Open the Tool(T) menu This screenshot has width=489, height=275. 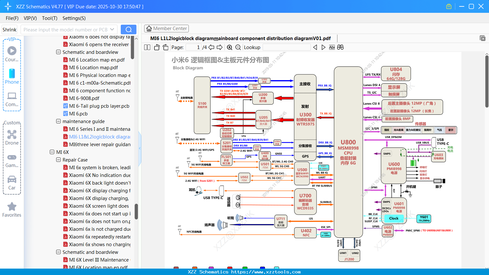[x=49, y=18]
